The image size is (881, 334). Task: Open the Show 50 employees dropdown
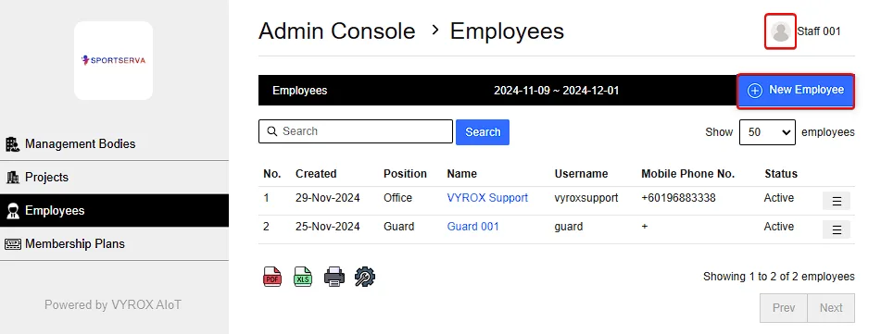click(x=767, y=132)
